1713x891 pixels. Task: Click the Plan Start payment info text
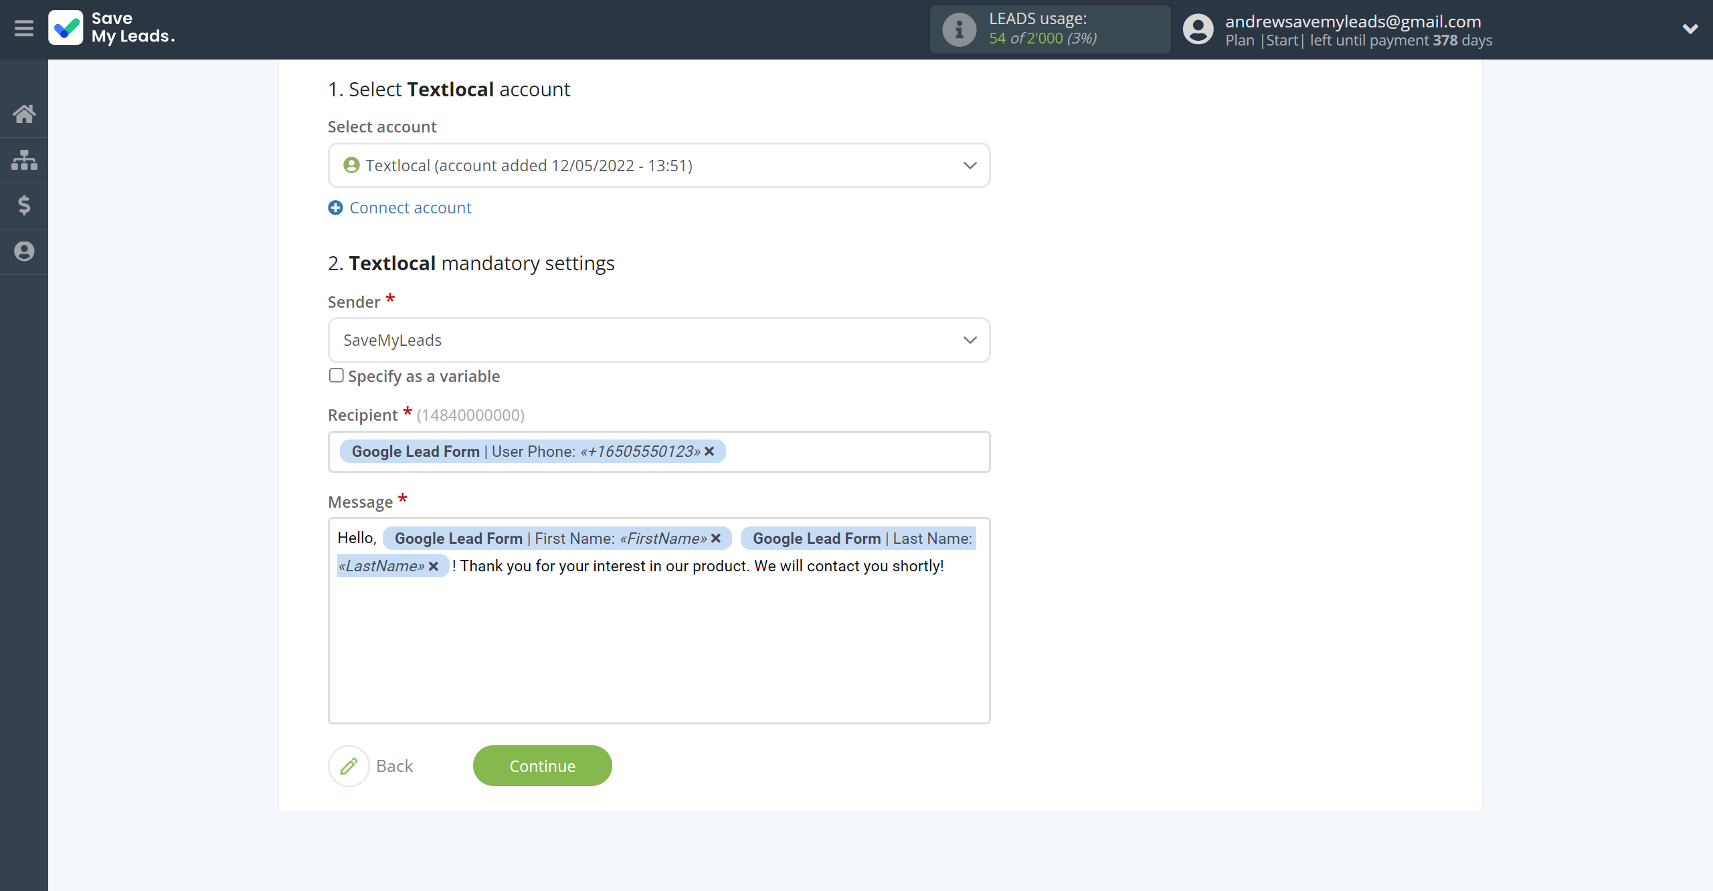click(x=1358, y=40)
